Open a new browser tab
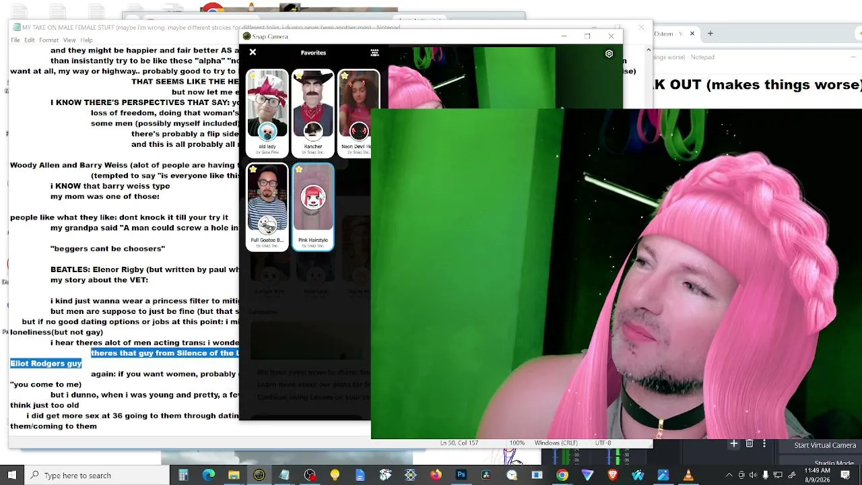 pyautogui.click(x=710, y=34)
